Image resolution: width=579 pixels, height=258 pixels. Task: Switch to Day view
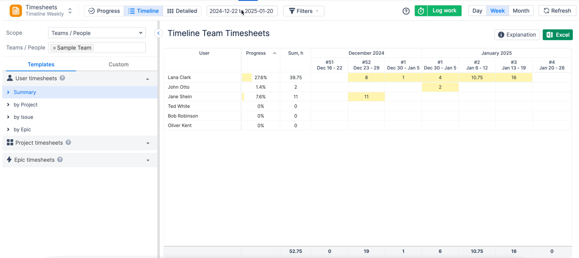pos(477,11)
